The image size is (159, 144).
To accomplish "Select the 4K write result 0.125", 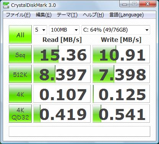I will [121, 94].
